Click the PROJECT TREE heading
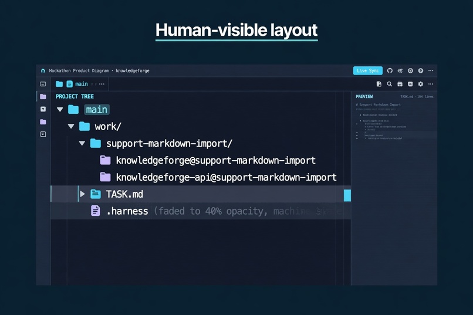Image resolution: width=473 pixels, height=315 pixels. (75, 96)
